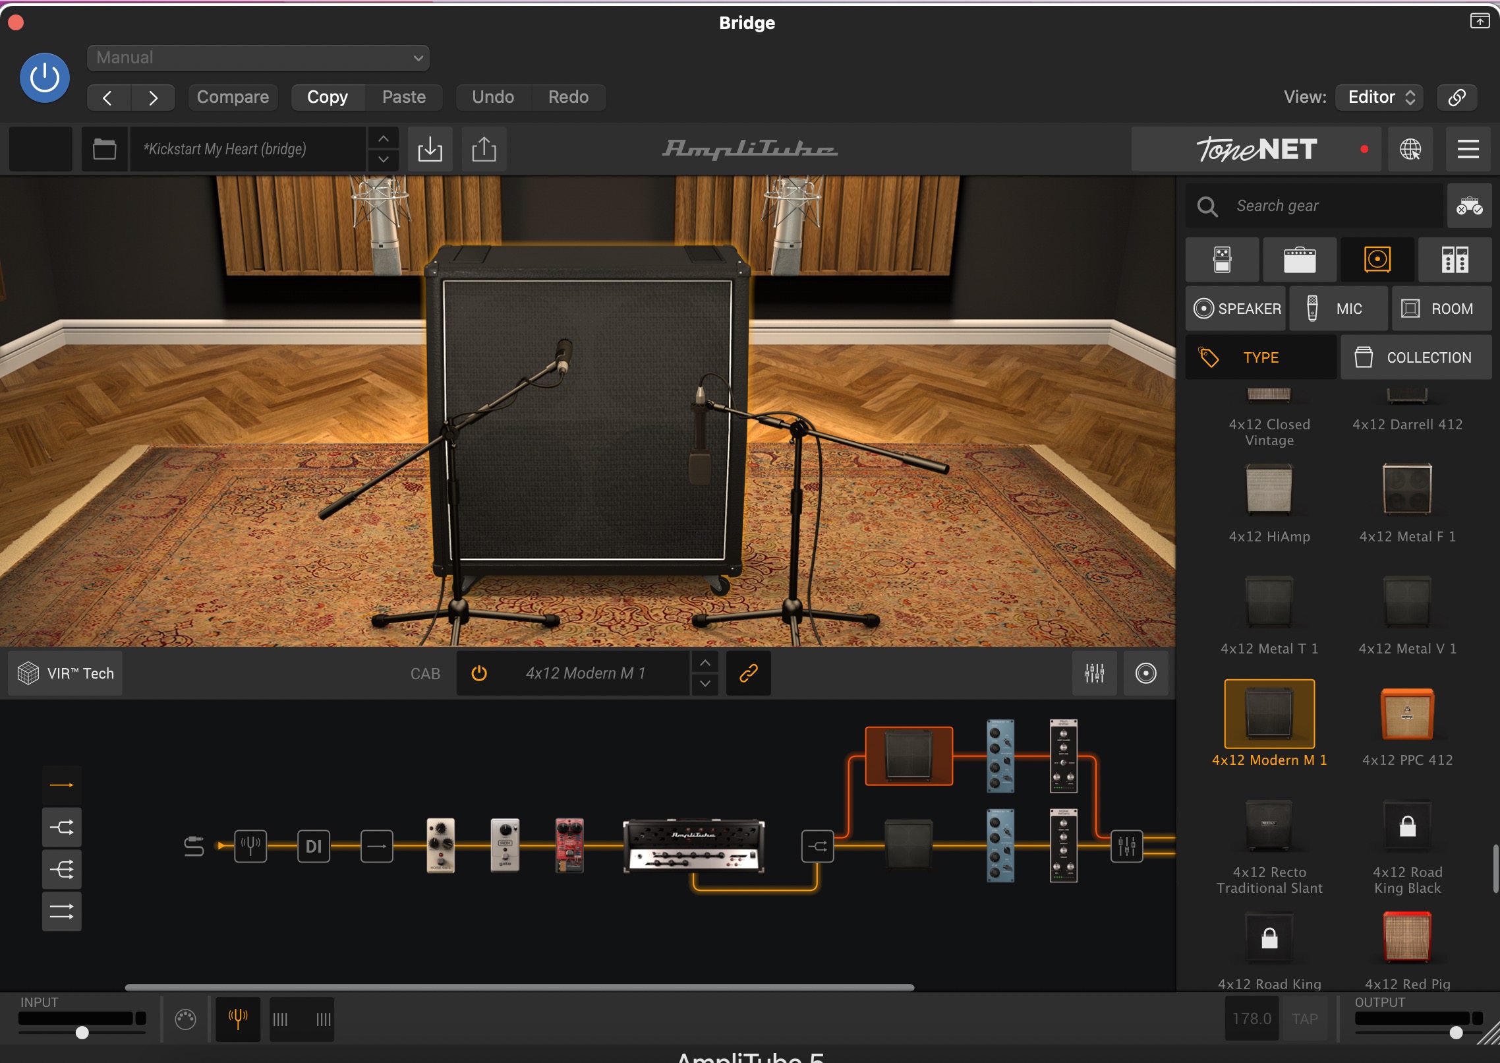Click the VIR Tech button

pyautogui.click(x=65, y=673)
